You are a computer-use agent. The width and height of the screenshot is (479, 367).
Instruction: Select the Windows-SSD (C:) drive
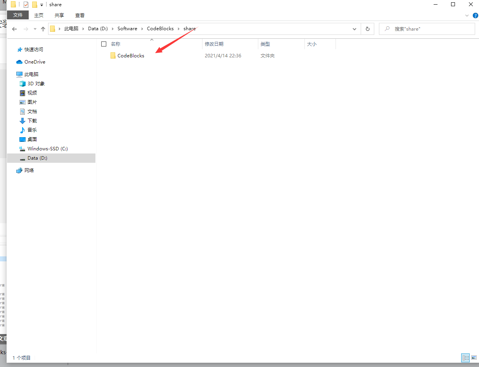coord(47,148)
